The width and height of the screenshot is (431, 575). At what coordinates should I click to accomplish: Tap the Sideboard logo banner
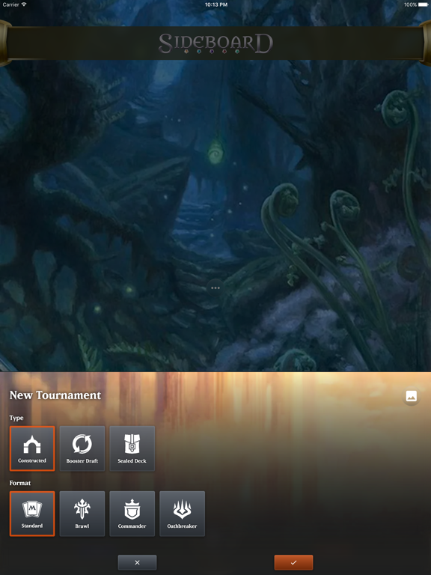215,43
